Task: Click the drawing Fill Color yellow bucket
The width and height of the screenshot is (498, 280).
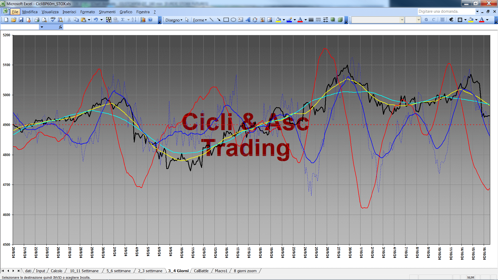Action: [x=279, y=20]
